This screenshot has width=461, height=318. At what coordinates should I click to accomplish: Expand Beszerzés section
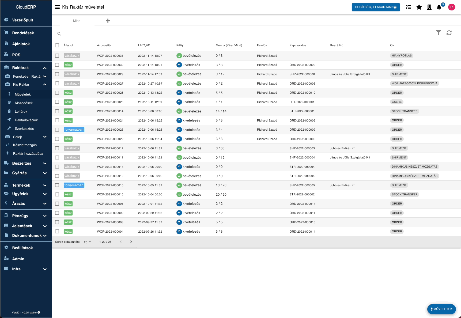(x=45, y=164)
